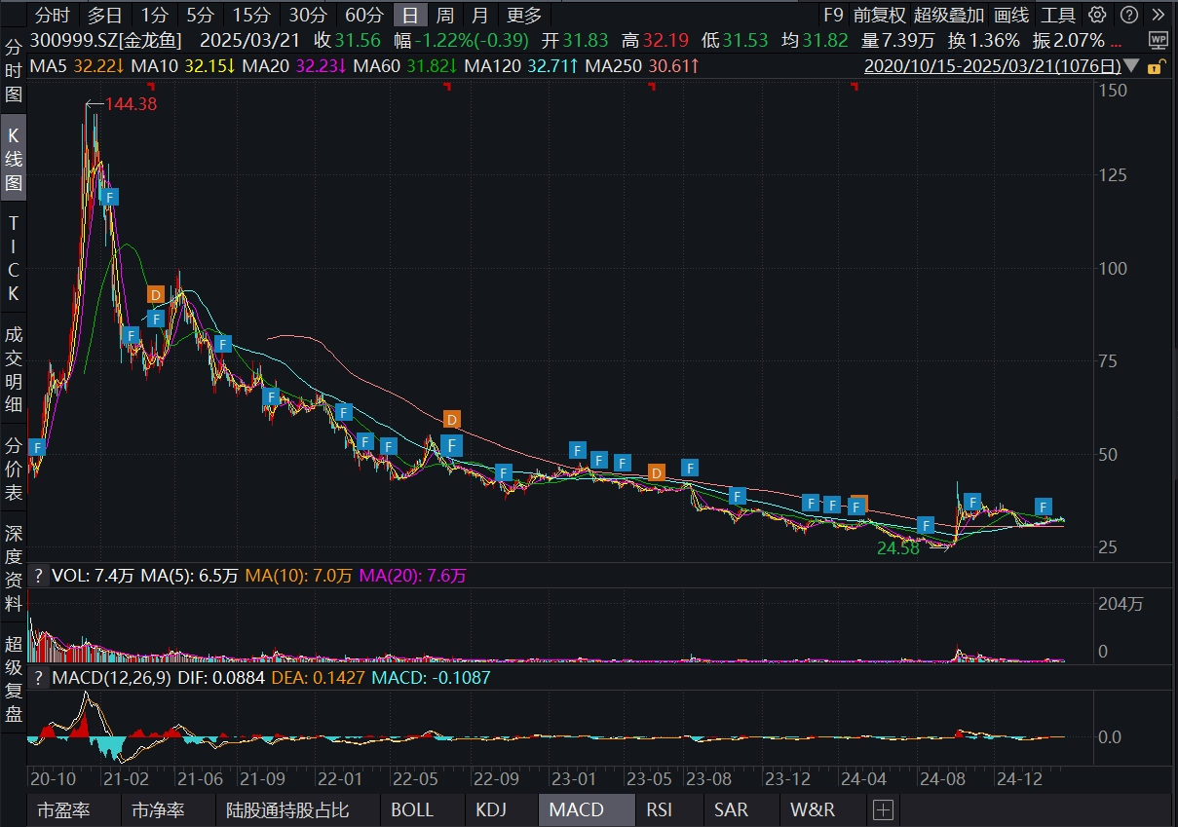The image size is (1178, 827).
Task: Open 分时图 in the left sidebar
Action: 14,71
